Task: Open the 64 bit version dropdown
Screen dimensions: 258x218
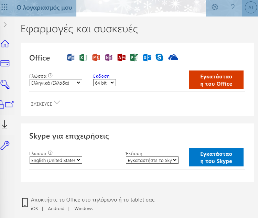Action: [x=105, y=83]
